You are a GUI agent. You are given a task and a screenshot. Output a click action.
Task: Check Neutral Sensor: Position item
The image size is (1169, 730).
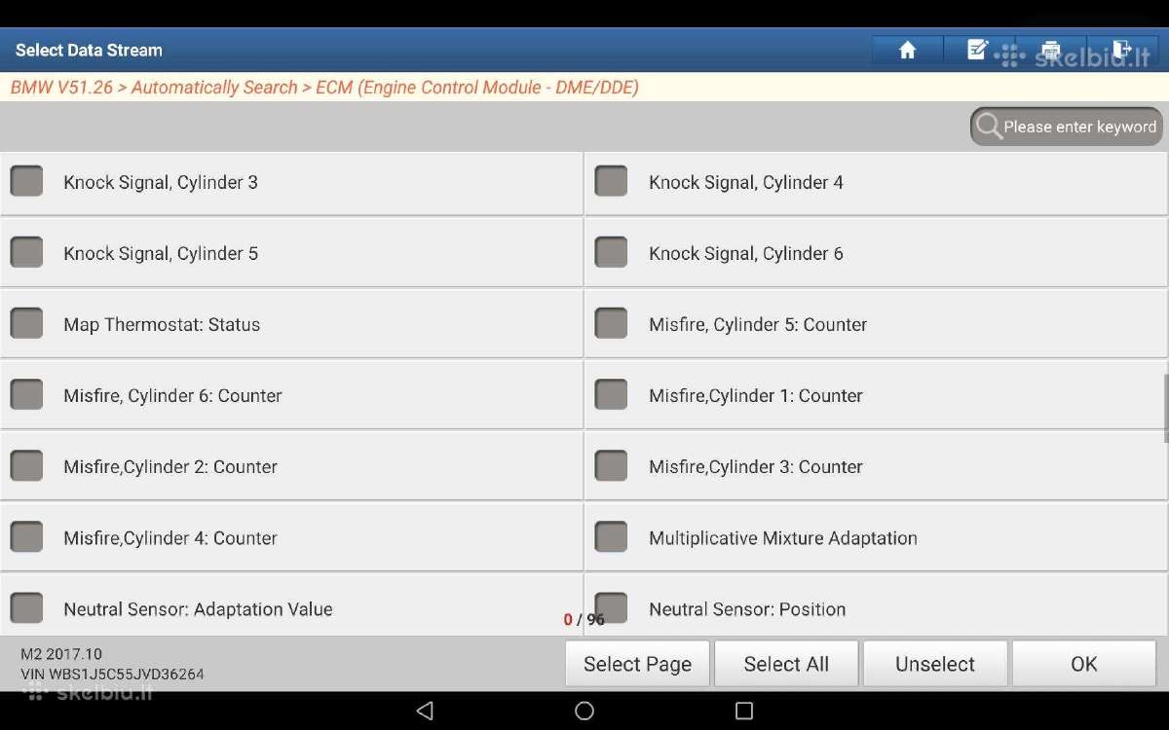pos(611,608)
